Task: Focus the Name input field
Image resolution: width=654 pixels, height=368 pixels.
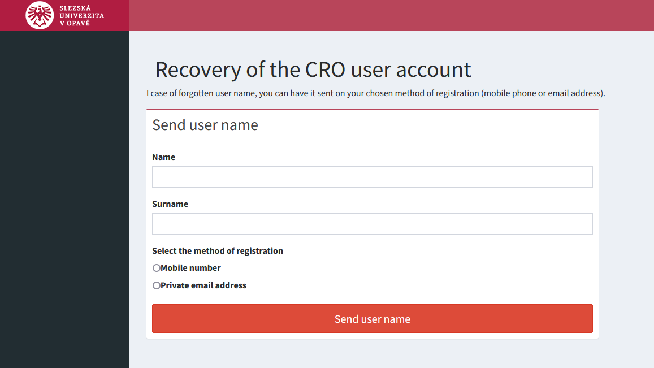Action: [372, 177]
